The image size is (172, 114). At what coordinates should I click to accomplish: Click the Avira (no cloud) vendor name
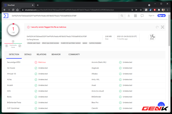(x=98, y=91)
